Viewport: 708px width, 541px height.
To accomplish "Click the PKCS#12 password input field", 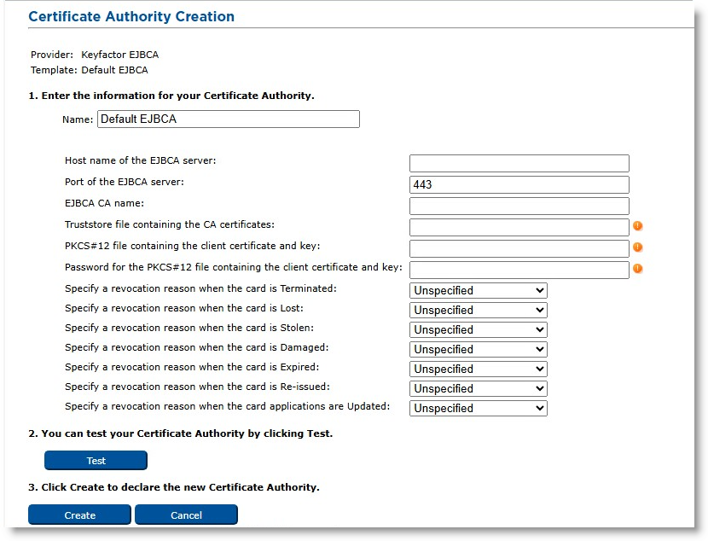I will 519,270.
